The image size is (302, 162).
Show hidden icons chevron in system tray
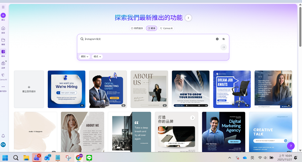point(229,158)
